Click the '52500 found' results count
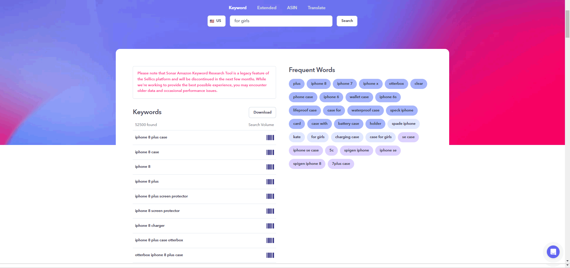 [x=146, y=125]
